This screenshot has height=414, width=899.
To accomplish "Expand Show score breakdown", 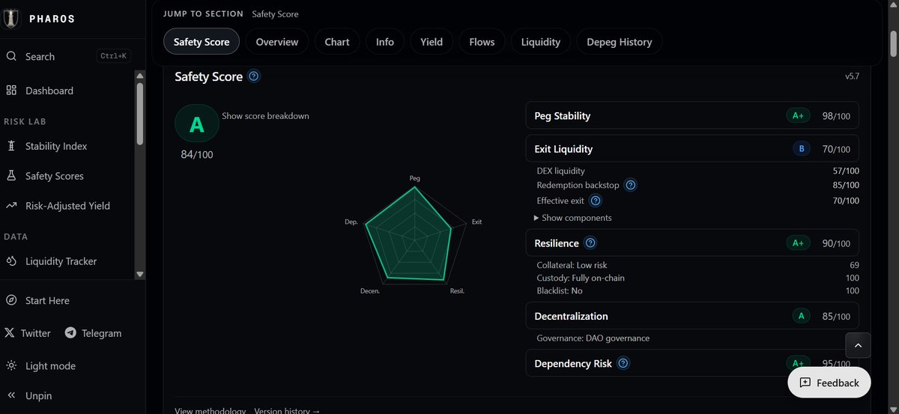I will tap(265, 116).
